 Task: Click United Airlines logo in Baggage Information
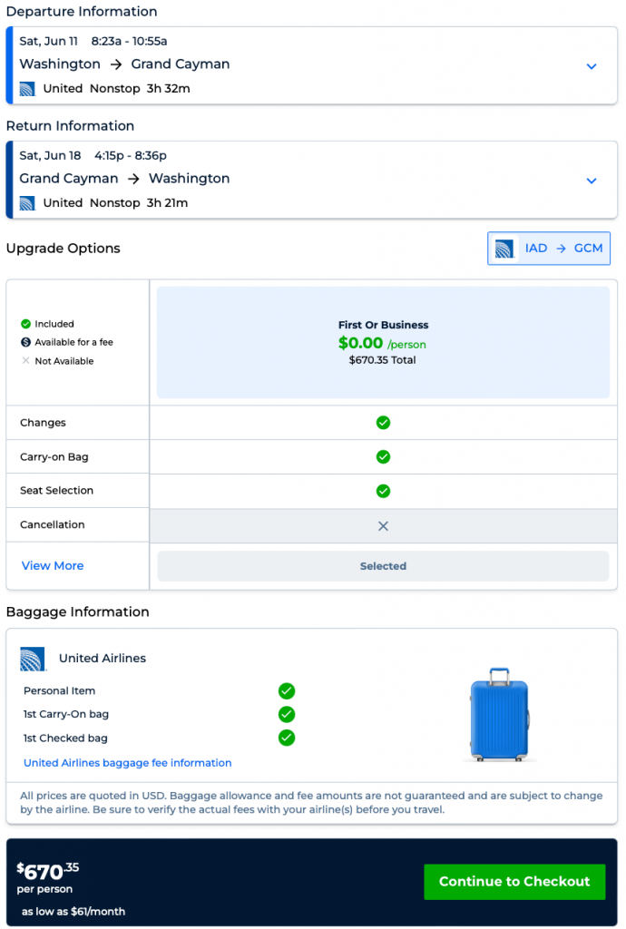(x=33, y=659)
